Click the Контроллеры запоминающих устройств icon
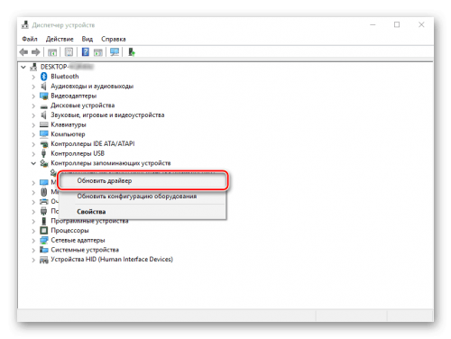The image size is (451, 339). tap(44, 163)
